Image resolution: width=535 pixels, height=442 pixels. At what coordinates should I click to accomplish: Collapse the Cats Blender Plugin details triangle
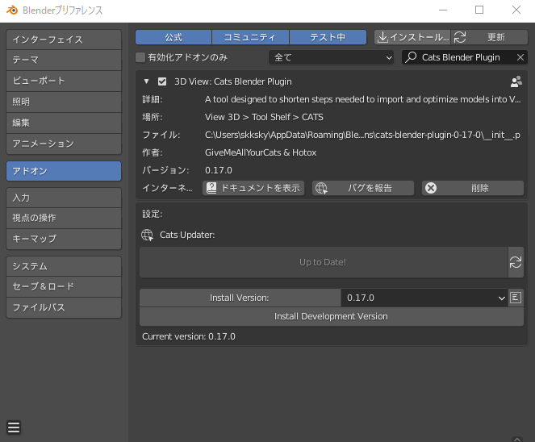(x=146, y=81)
